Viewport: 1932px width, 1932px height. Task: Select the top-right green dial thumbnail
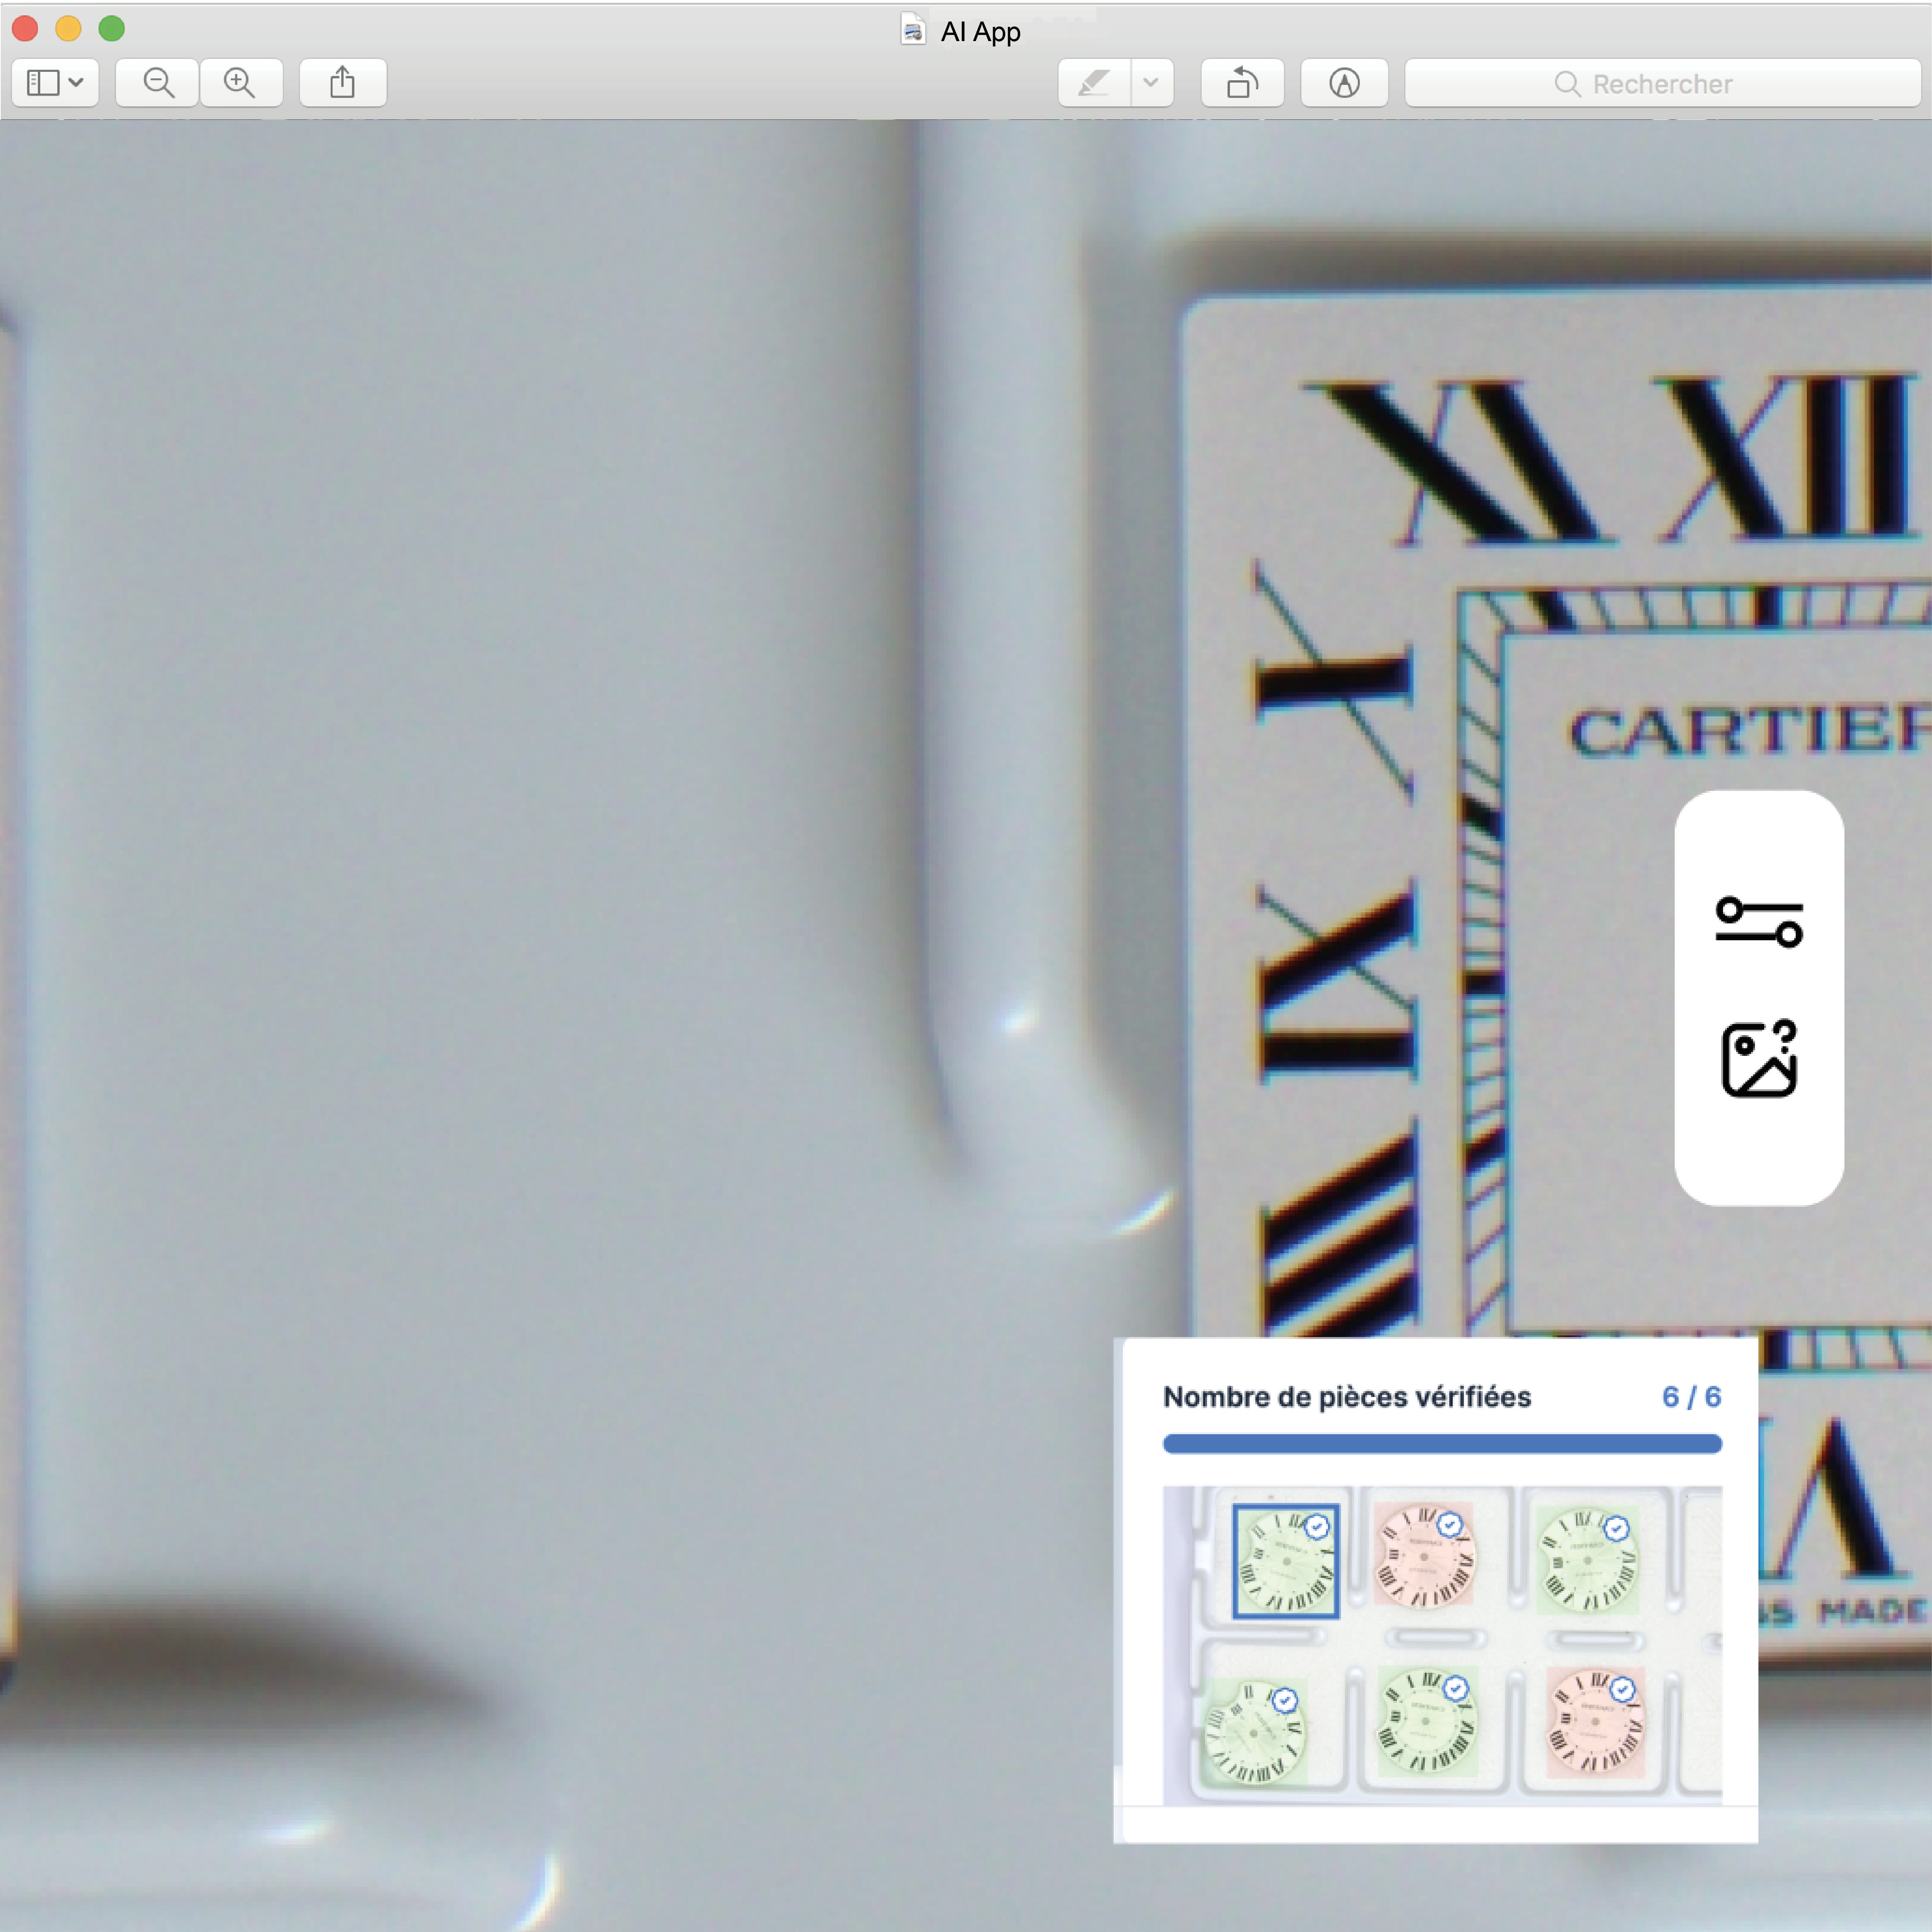(x=1588, y=1560)
